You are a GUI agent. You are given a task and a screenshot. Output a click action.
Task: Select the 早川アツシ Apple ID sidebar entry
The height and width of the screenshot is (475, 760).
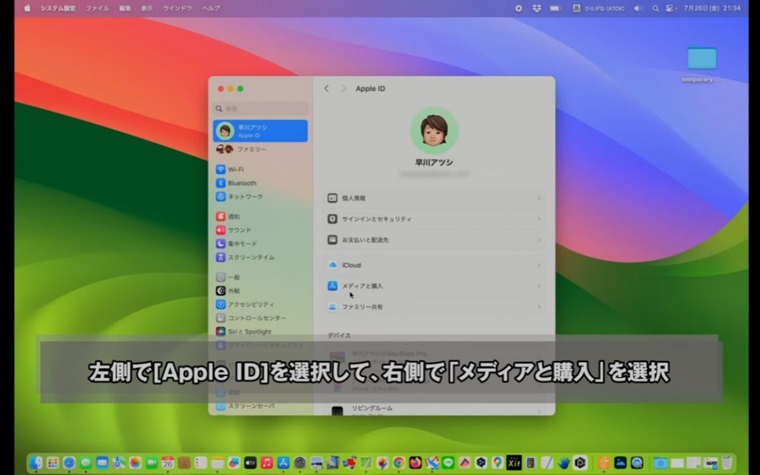pyautogui.click(x=260, y=131)
